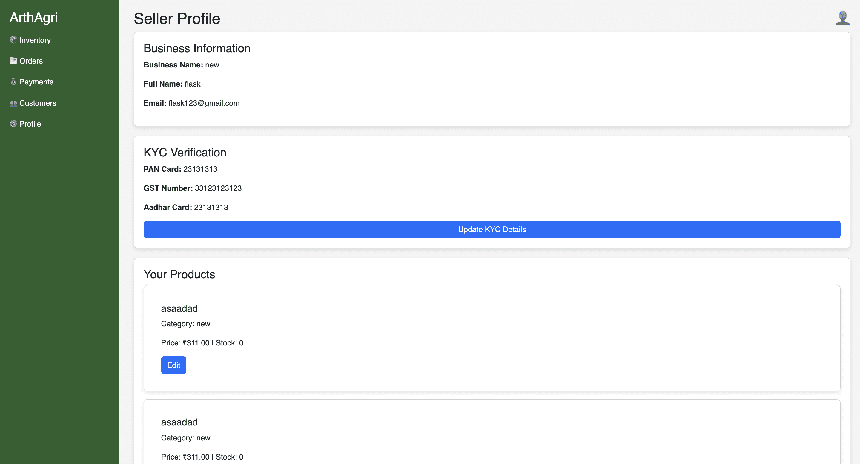Viewport: 860px width, 464px height.
Task: Click the flask123@gmail.com email address
Action: click(204, 103)
